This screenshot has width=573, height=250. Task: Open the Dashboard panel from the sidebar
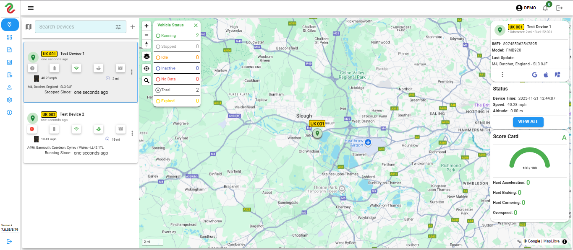click(x=9, y=37)
